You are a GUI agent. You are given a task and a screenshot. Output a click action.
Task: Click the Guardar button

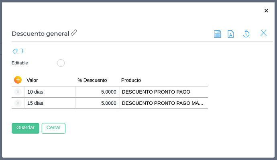25,128
